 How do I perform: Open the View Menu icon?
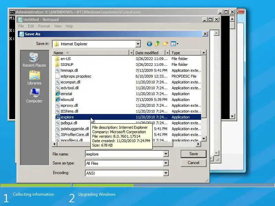[174, 44]
